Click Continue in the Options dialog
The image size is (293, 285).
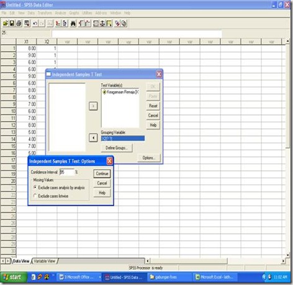tap(102, 173)
